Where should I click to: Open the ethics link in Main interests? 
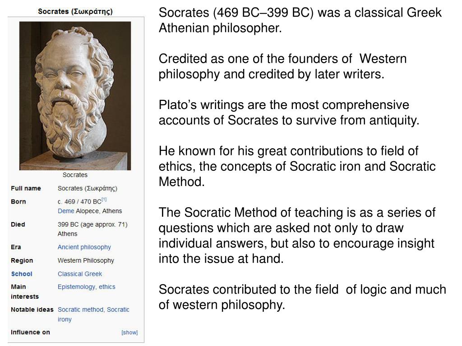pyautogui.click(x=107, y=287)
